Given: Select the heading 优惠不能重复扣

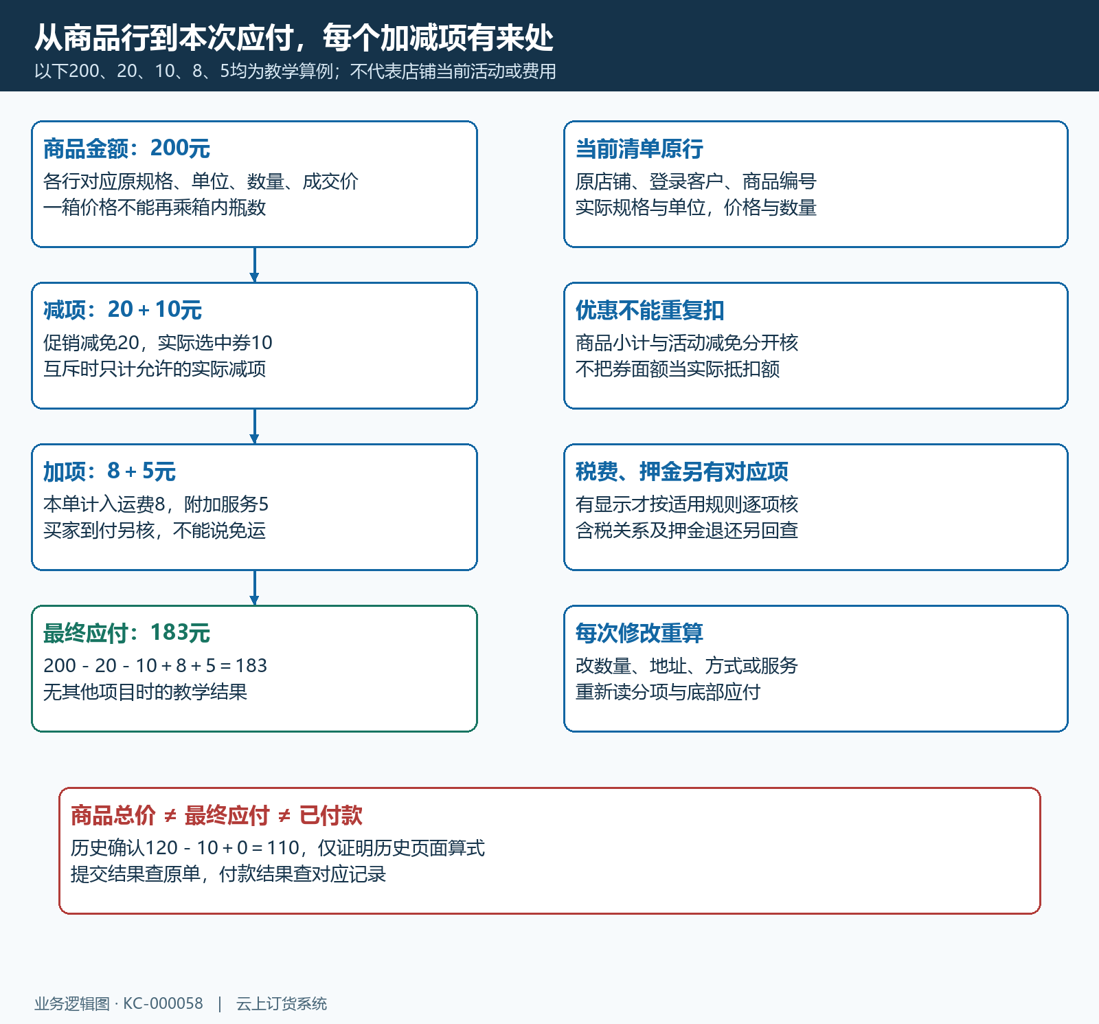Looking at the screenshot, I should pyautogui.click(x=650, y=310).
